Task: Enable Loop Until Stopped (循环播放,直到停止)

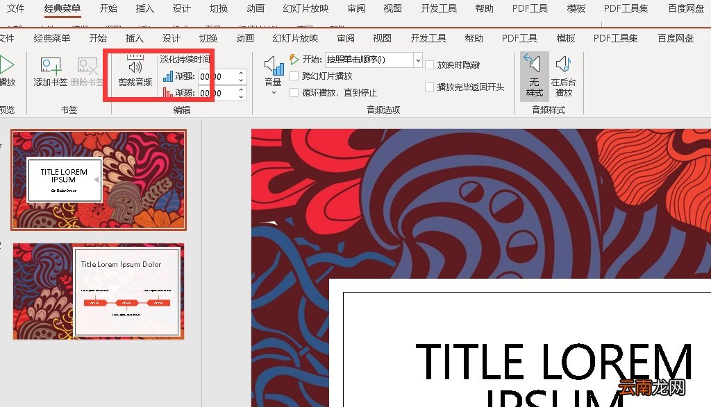Action: [x=294, y=92]
